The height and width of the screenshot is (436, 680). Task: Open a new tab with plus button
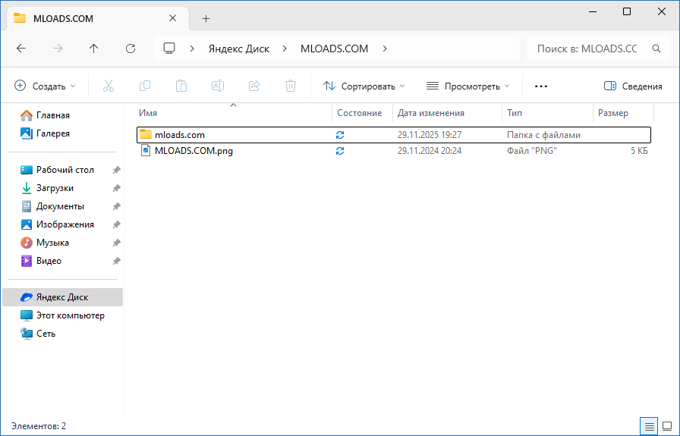pyautogui.click(x=206, y=18)
